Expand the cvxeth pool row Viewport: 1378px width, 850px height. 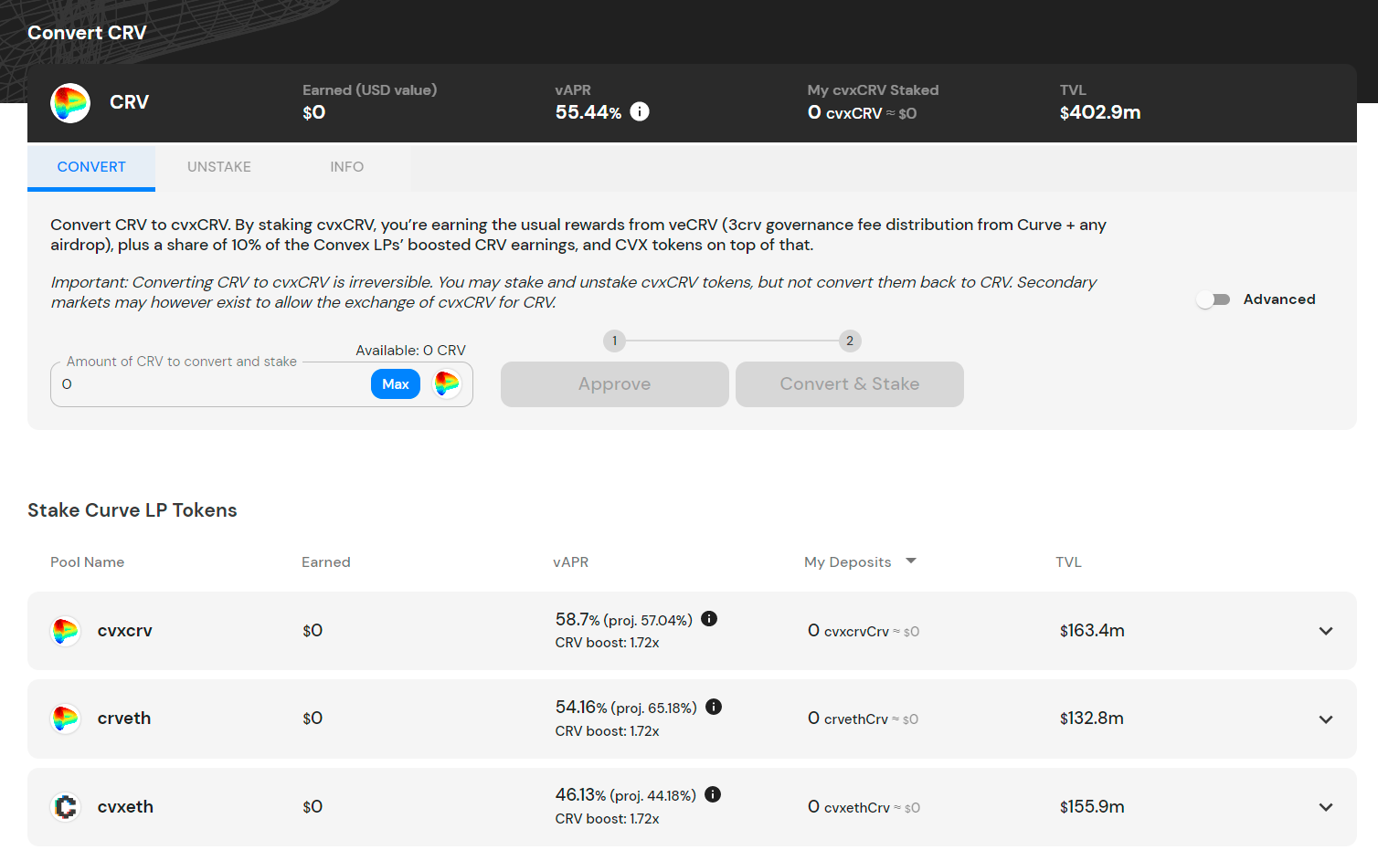coord(1325,807)
